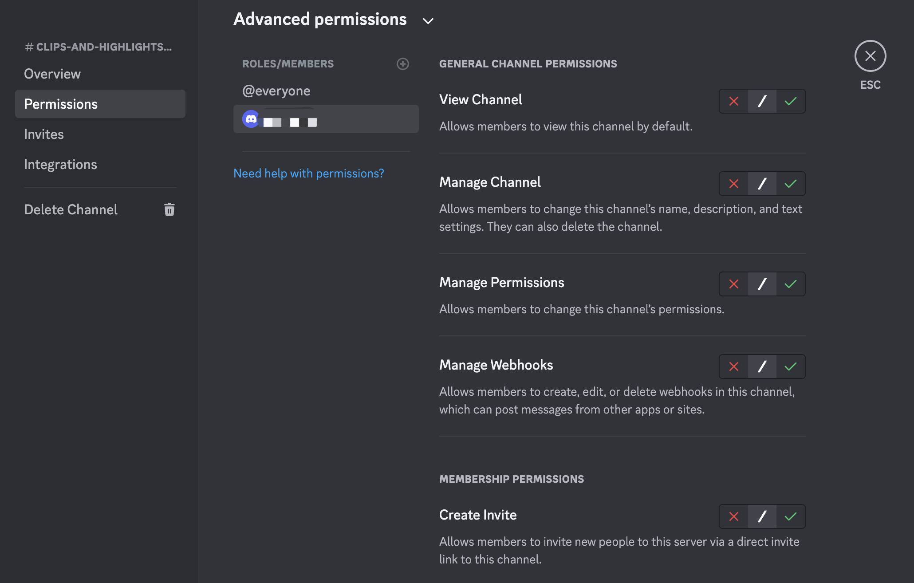Click the add role/member plus icon

[x=402, y=64]
